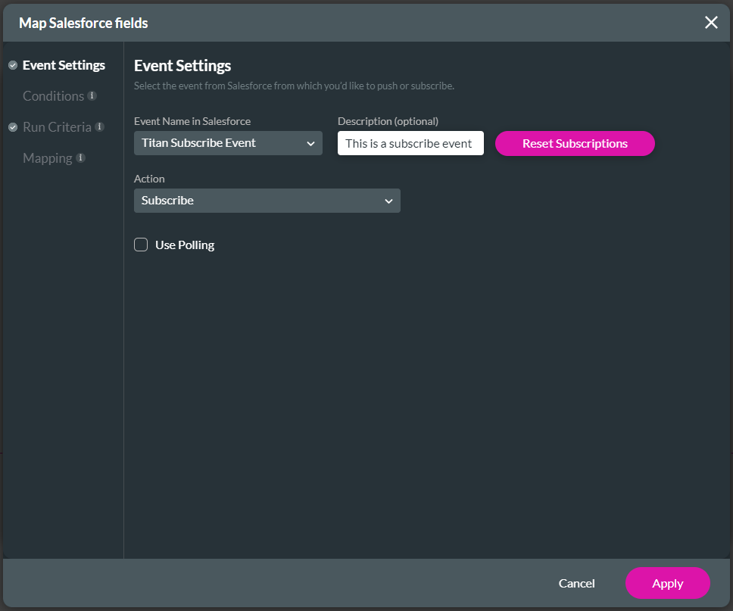The image size is (733, 611).
Task: Click the info icon next to Mapping
Action: 81,158
